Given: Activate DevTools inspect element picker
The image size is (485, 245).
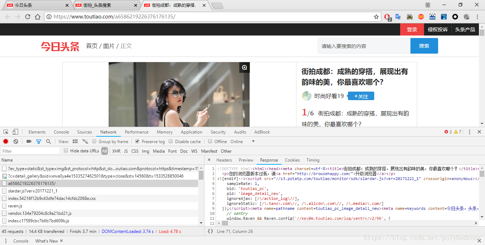Looking at the screenshot, I should click(x=6, y=132).
